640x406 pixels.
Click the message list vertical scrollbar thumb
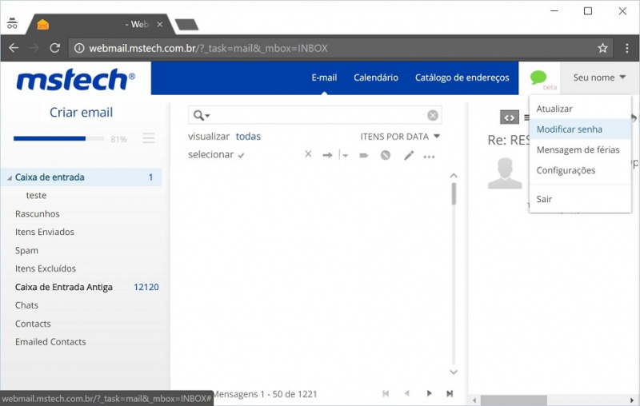coord(454,193)
